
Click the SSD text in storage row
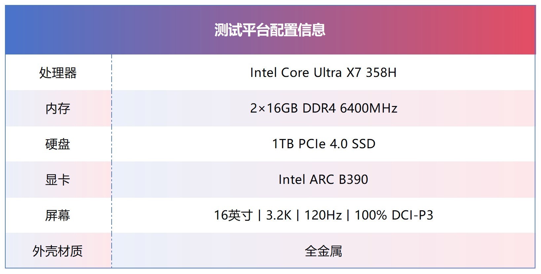[x=363, y=144]
